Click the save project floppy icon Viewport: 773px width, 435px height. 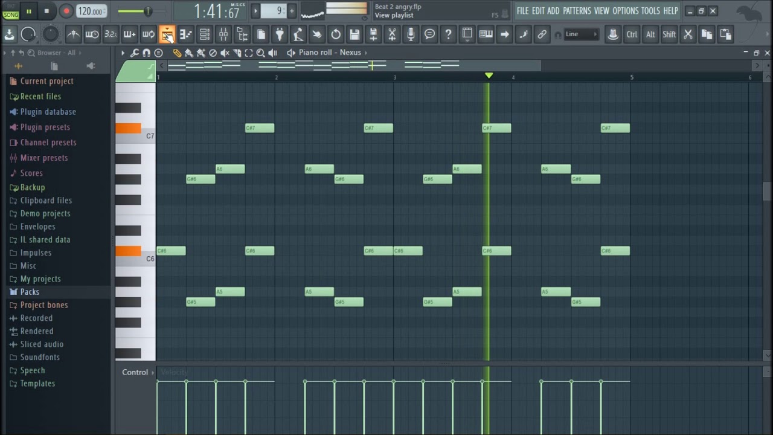click(x=354, y=34)
